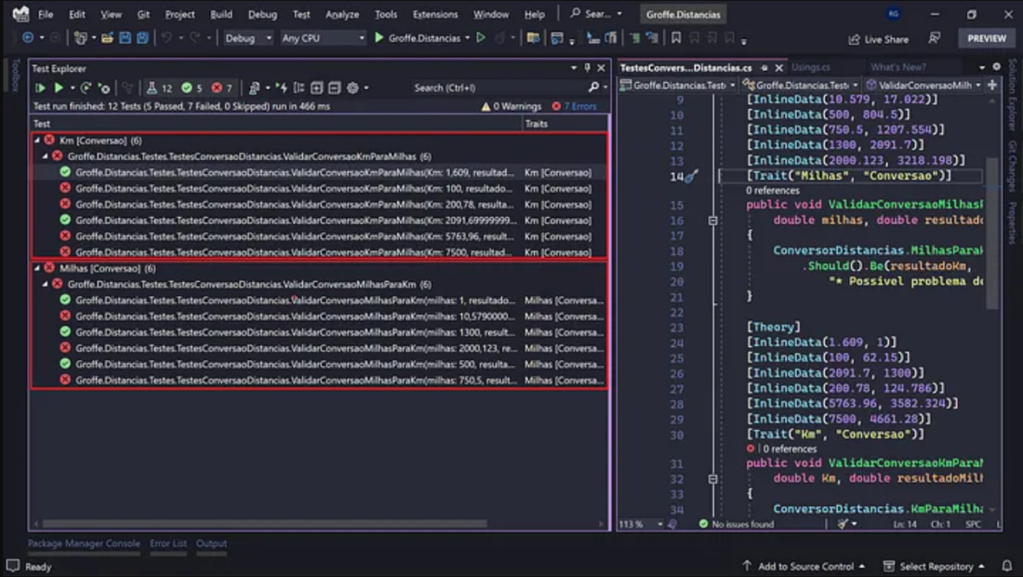Filter tests to show only the 7 failed
The width and height of the screenshot is (1023, 577).
click(216, 87)
